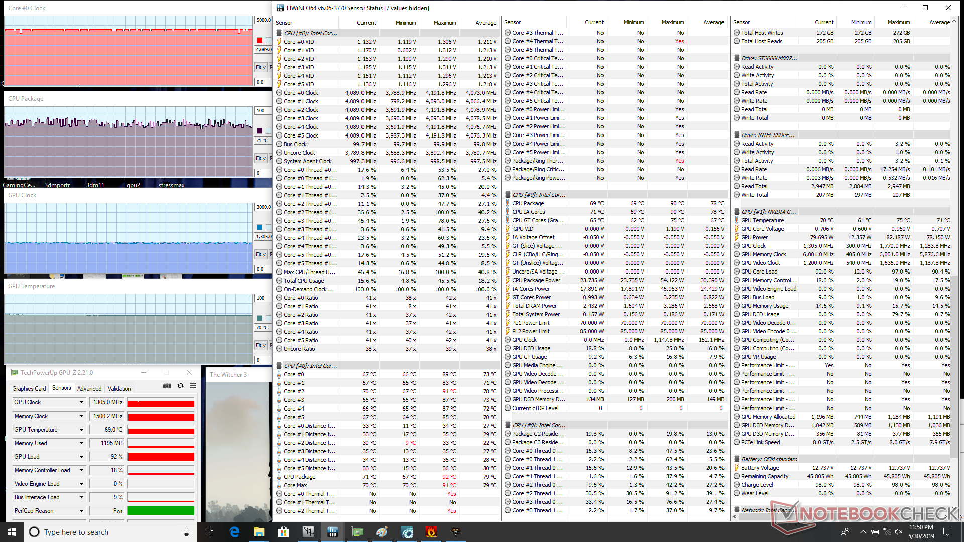
Task: Open File Explorer from the taskbar
Action: pyautogui.click(x=259, y=532)
